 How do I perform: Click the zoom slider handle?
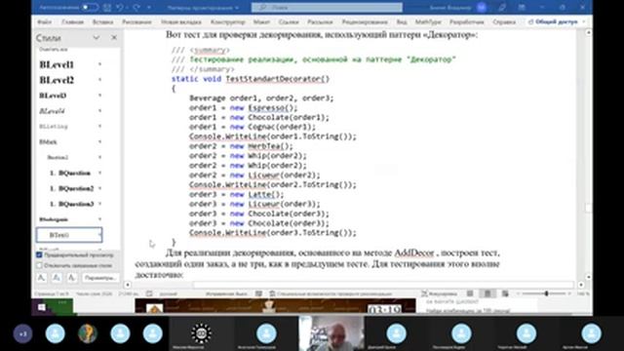547,293
